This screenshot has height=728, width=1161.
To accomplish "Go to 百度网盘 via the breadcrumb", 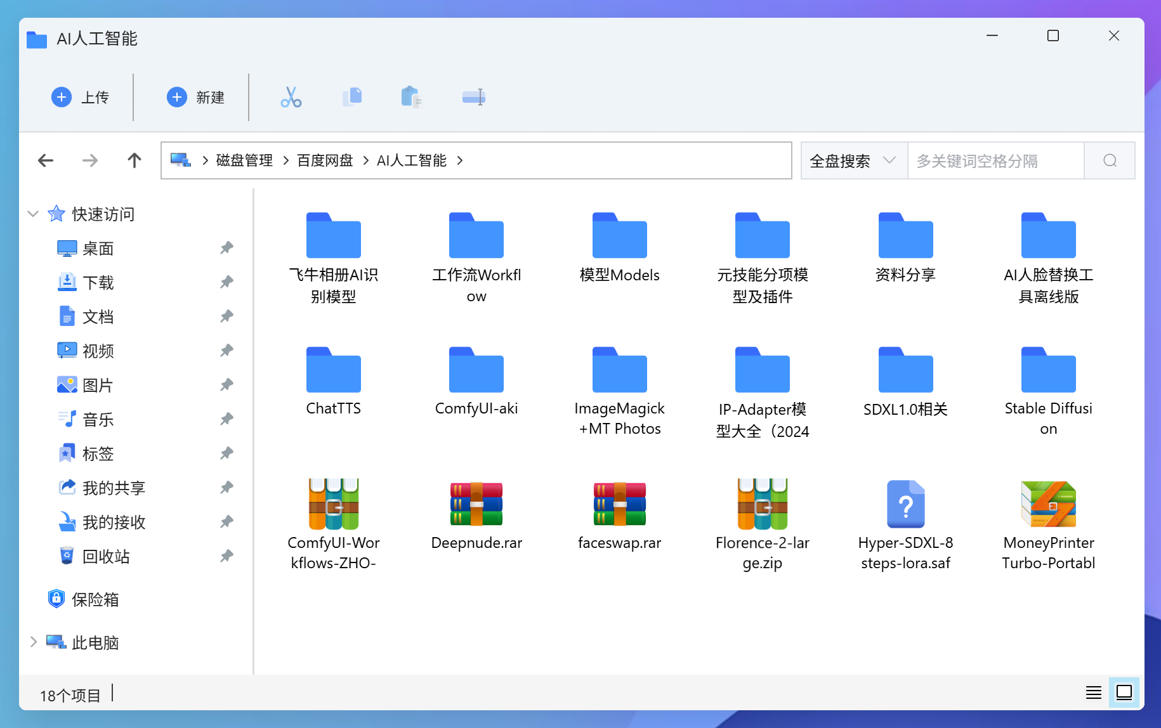I will pyautogui.click(x=324, y=160).
